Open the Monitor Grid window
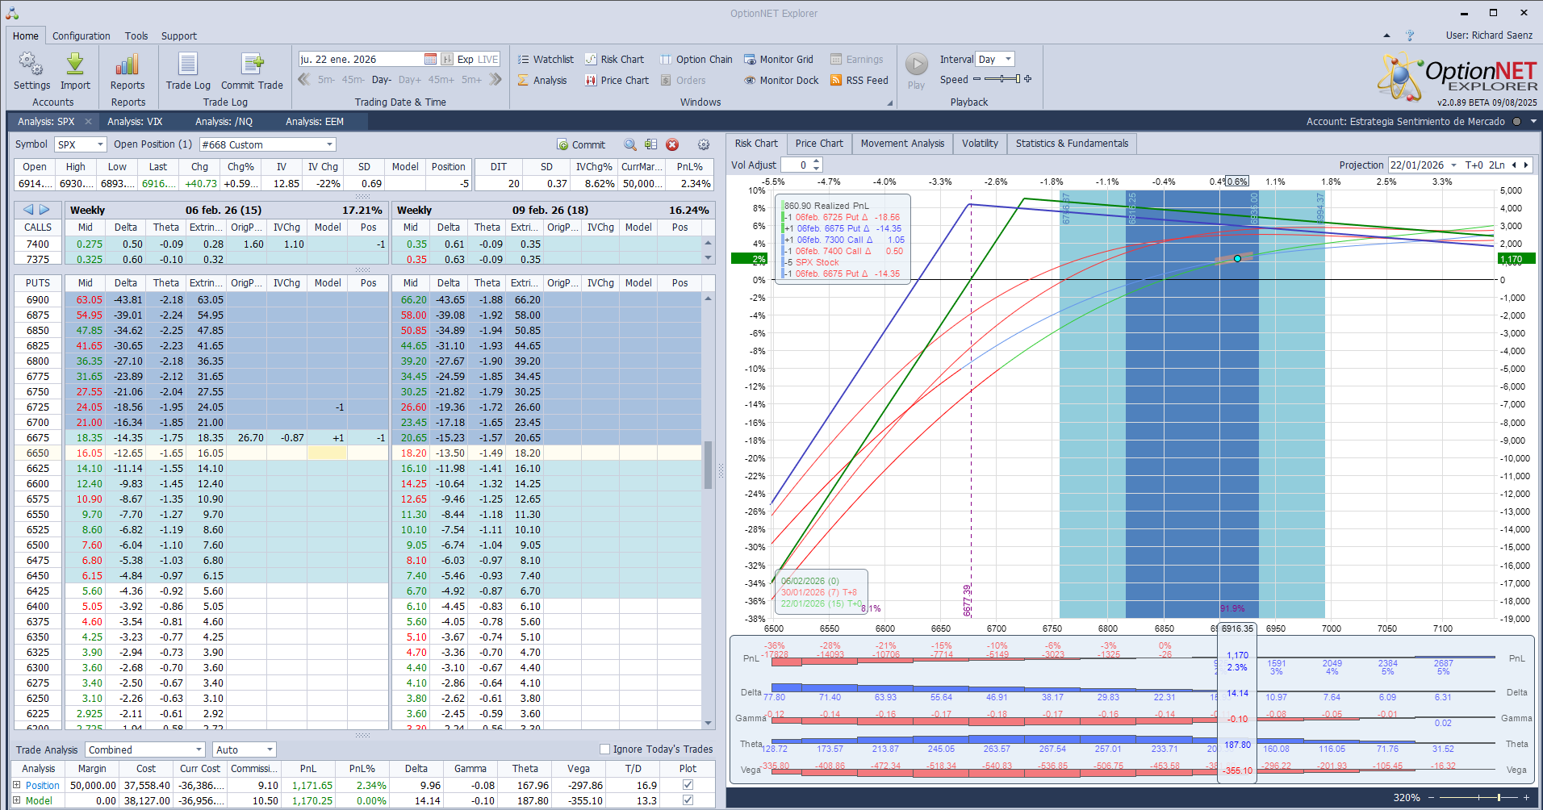 coord(778,59)
